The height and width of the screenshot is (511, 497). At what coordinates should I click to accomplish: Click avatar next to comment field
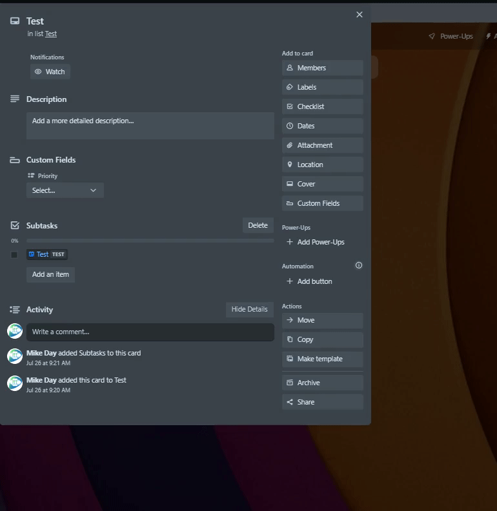point(15,331)
